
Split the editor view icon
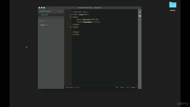[x=62, y=11]
